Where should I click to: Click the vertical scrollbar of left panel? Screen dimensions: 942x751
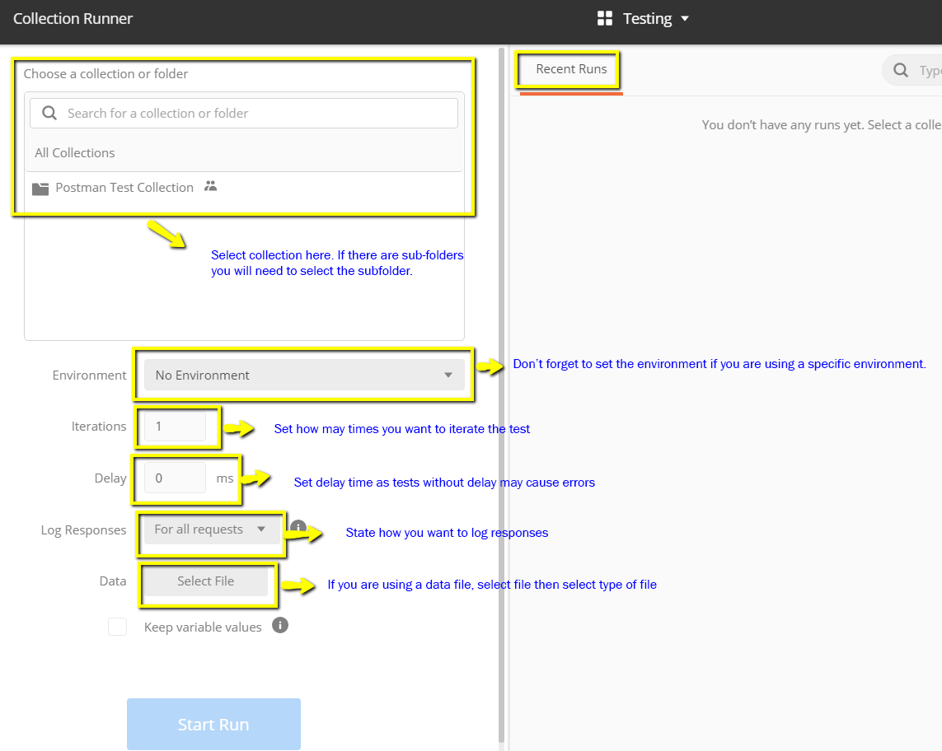click(502, 396)
